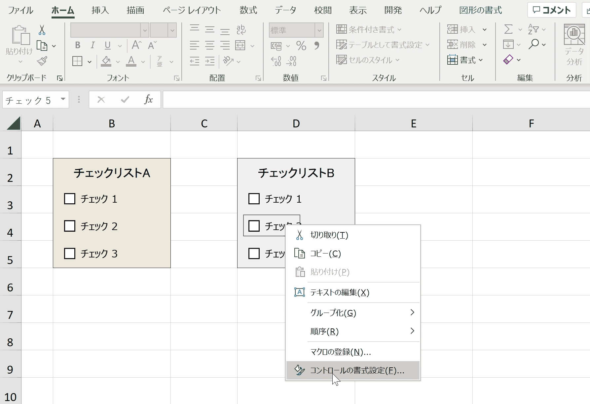This screenshot has width=590, height=404.
Task: Click the Wrap Text icon in alignment group
Action: [x=241, y=30]
